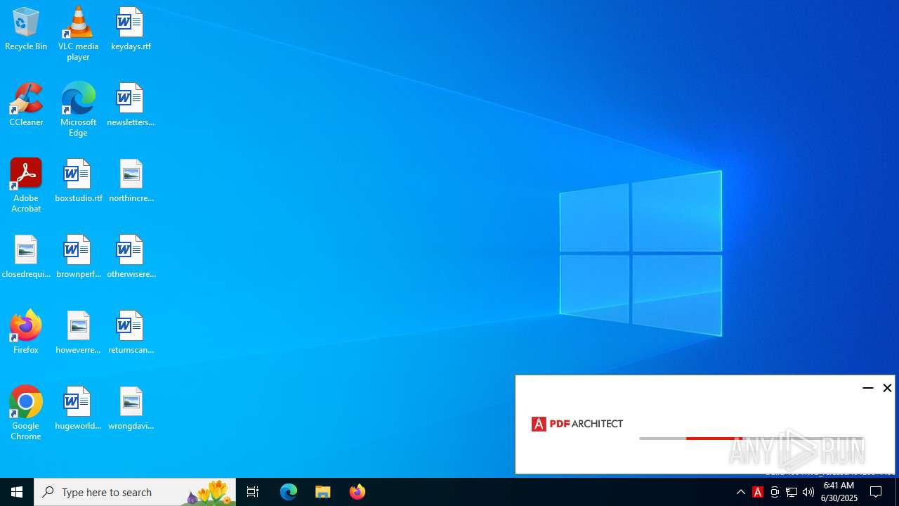Select the closedrequi image file icon
899x506 pixels.
coord(26,257)
